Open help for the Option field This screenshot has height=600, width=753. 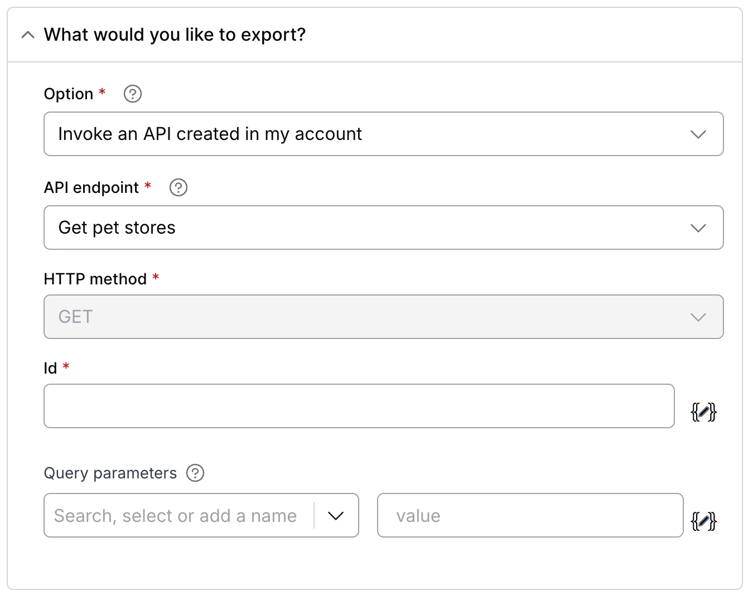[133, 94]
